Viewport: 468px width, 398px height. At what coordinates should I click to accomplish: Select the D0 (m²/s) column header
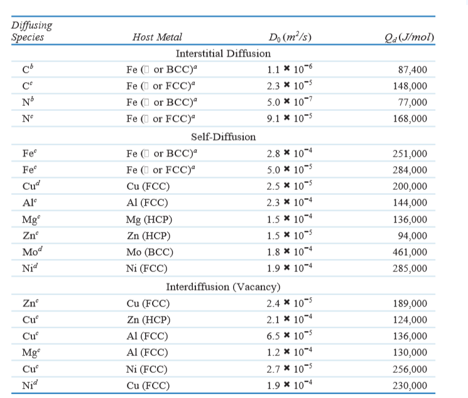click(x=290, y=37)
